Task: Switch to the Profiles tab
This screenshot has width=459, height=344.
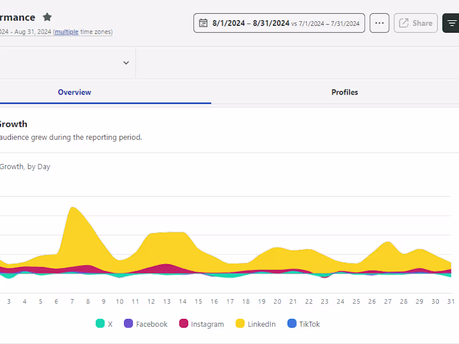Action: tap(344, 92)
